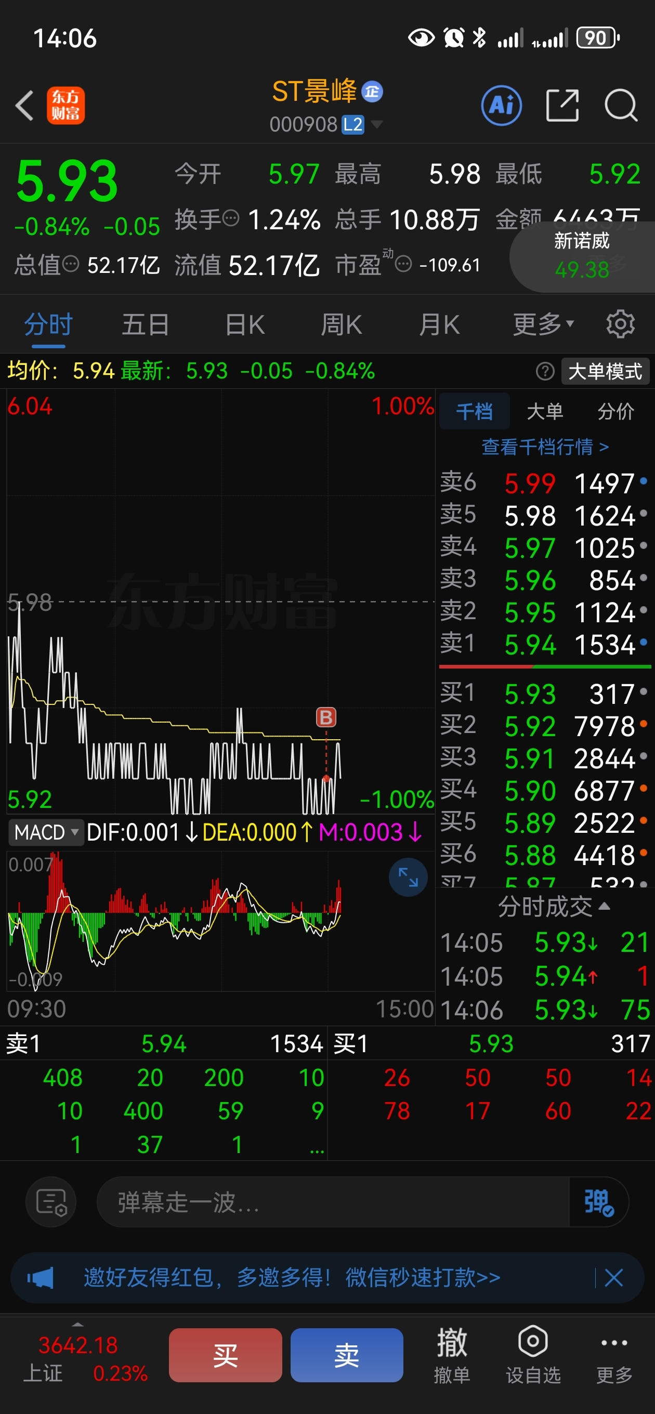Tap the B buy marker on chart
This screenshot has height=1414, width=655.
(x=326, y=717)
